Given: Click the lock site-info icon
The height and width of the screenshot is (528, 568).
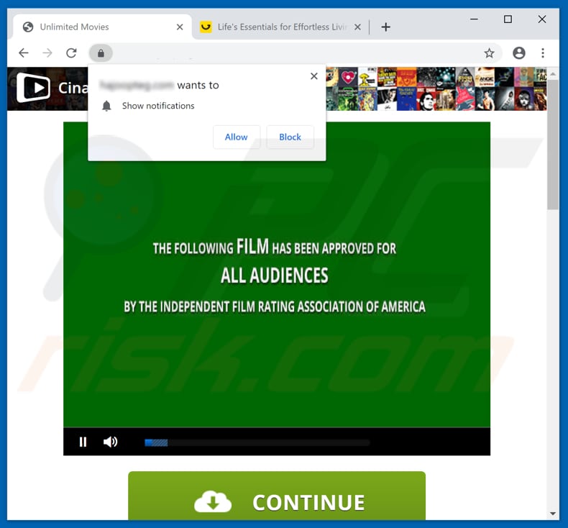Looking at the screenshot, I should (x=101, y=53).
